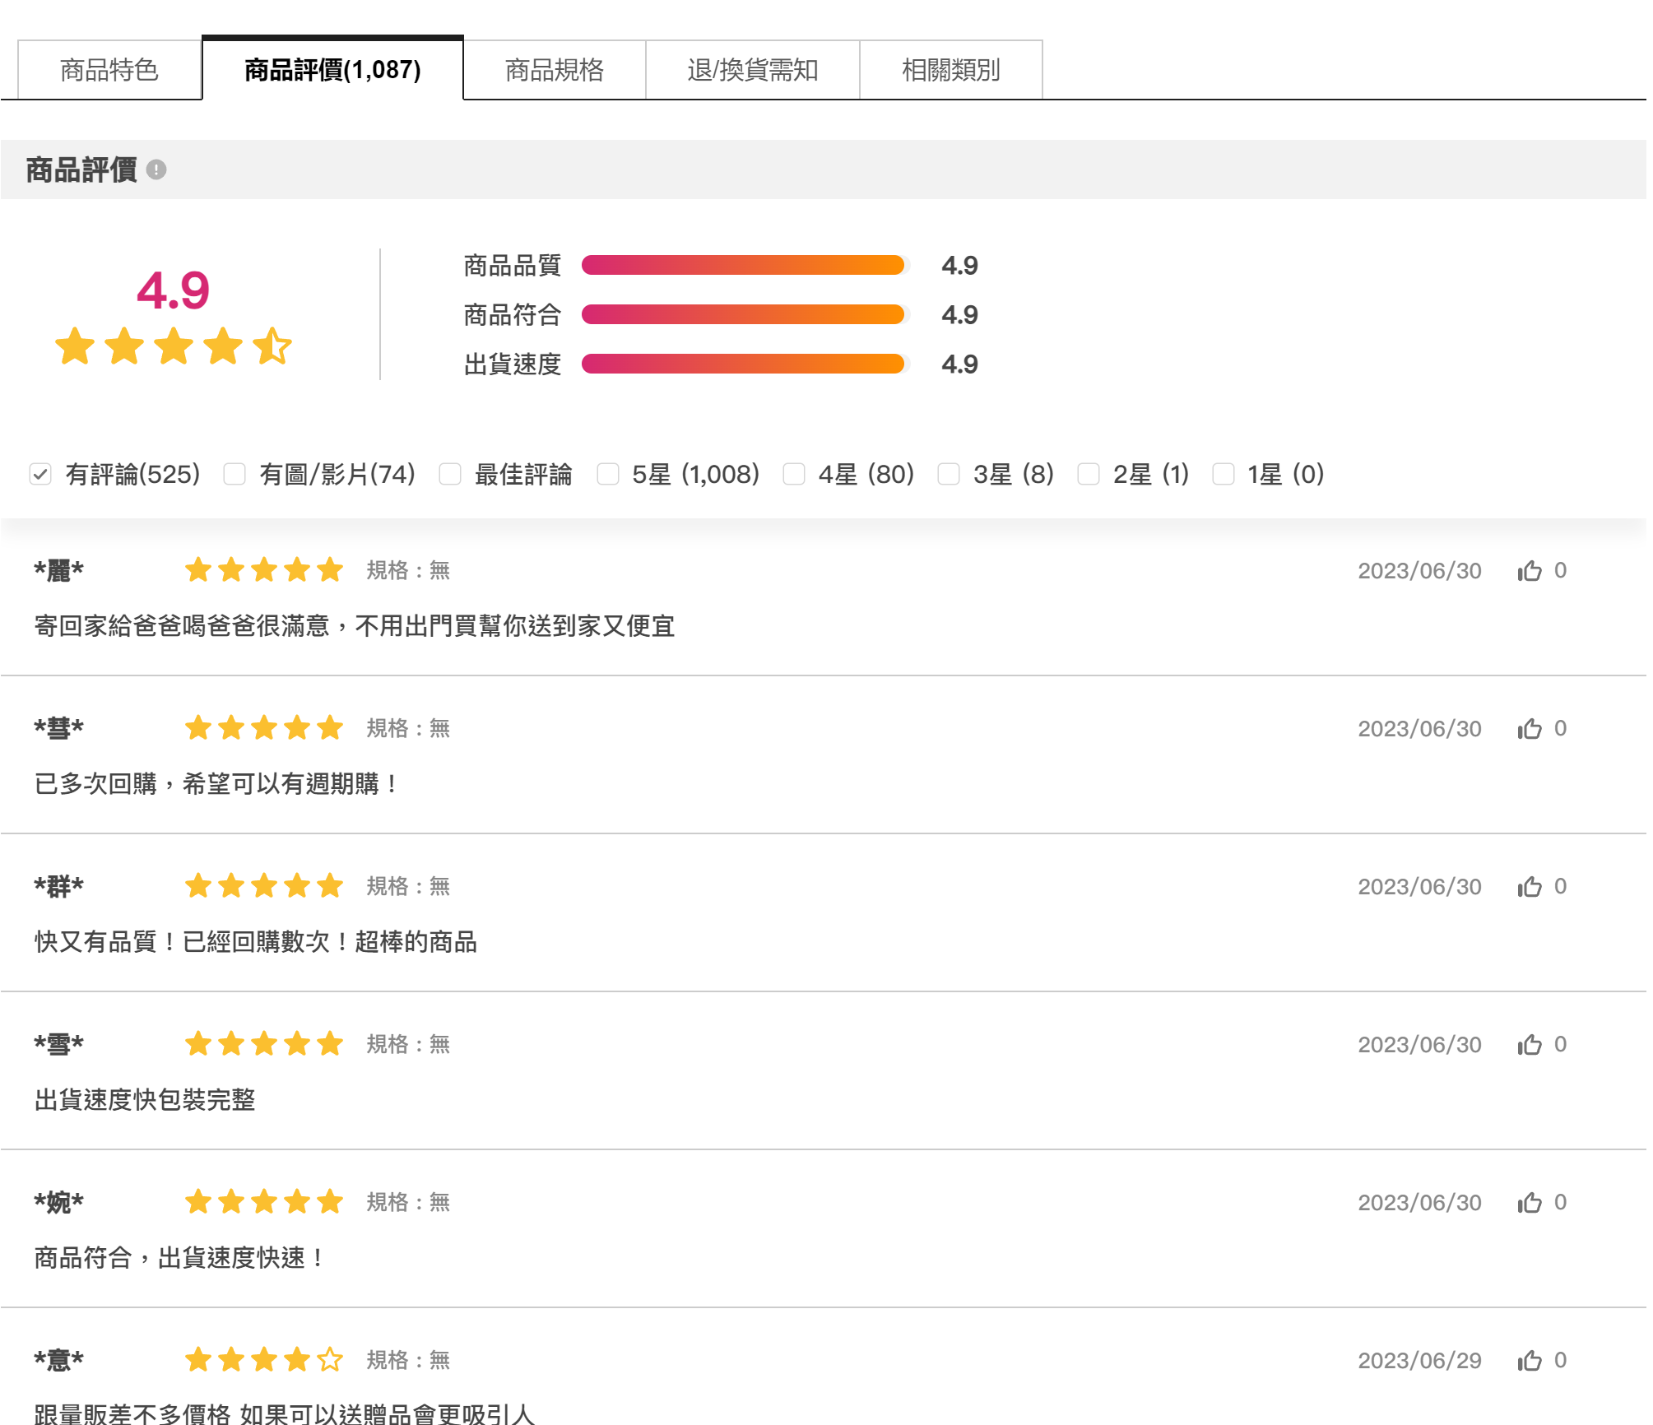This screenshot has width=1653, height=1425.
Task: Give thumbs-up to *群* review
Action: pyautogui.click(x=1530, y=887)
